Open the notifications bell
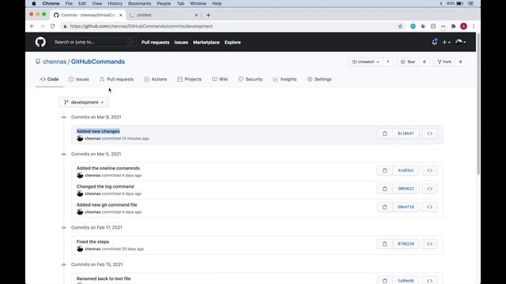 tap(434, 42)
